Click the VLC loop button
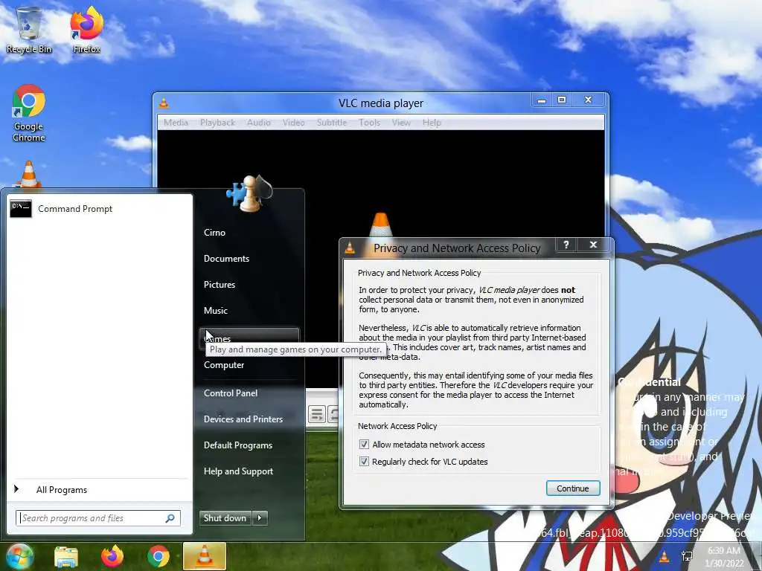The height and width of the screenshot is (571, 762). point(333,414)
